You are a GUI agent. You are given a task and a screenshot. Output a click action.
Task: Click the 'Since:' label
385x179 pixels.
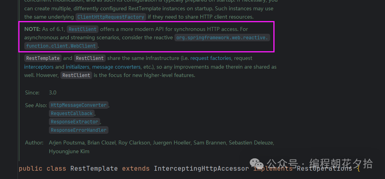click(x=32, y=93)
